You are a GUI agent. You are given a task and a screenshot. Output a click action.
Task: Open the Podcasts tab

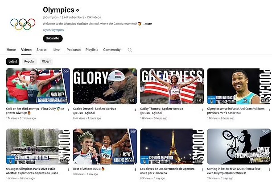pyautogui.click(x=73, y=50)
